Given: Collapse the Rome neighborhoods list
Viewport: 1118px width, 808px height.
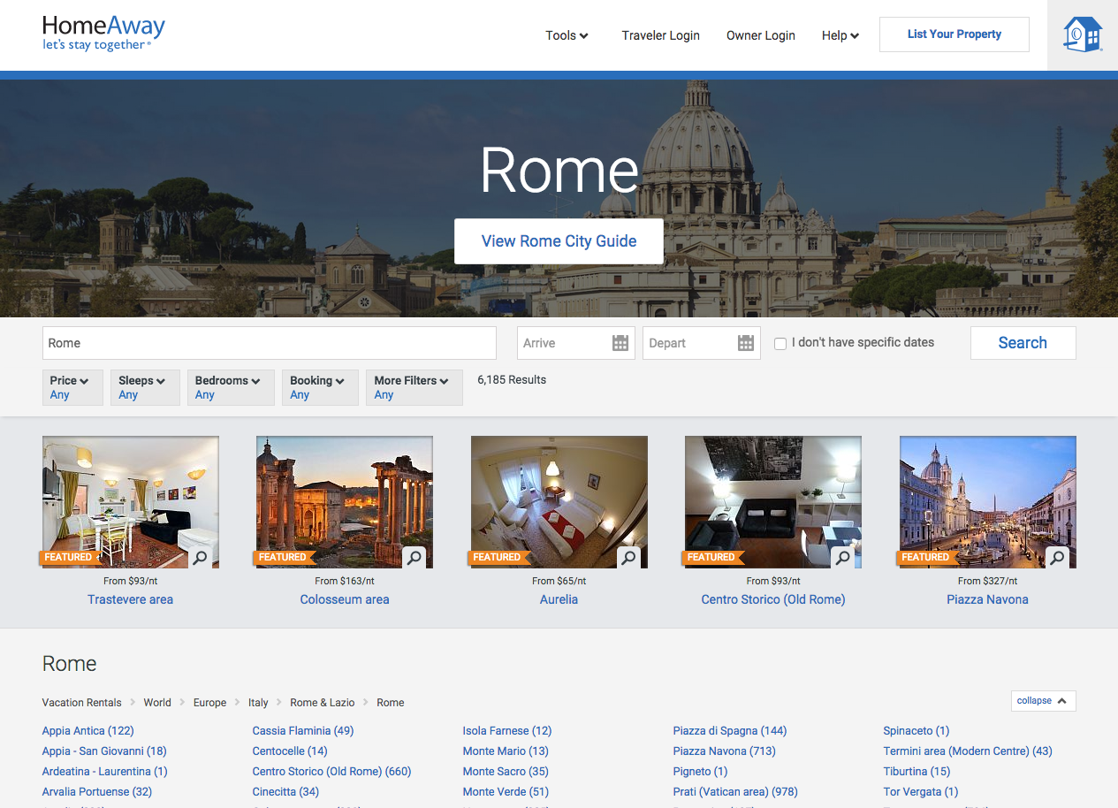Looking at the screenshot, I should [1043, 701].
